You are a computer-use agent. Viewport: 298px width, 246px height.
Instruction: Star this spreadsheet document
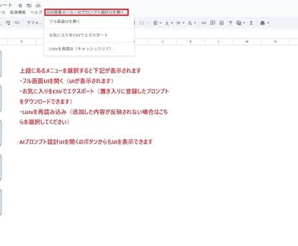[20, 6]
